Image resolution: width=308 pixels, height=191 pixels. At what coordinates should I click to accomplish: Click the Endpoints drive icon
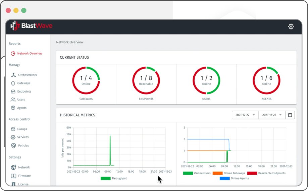pyautogui.click(x=13, y=91)
